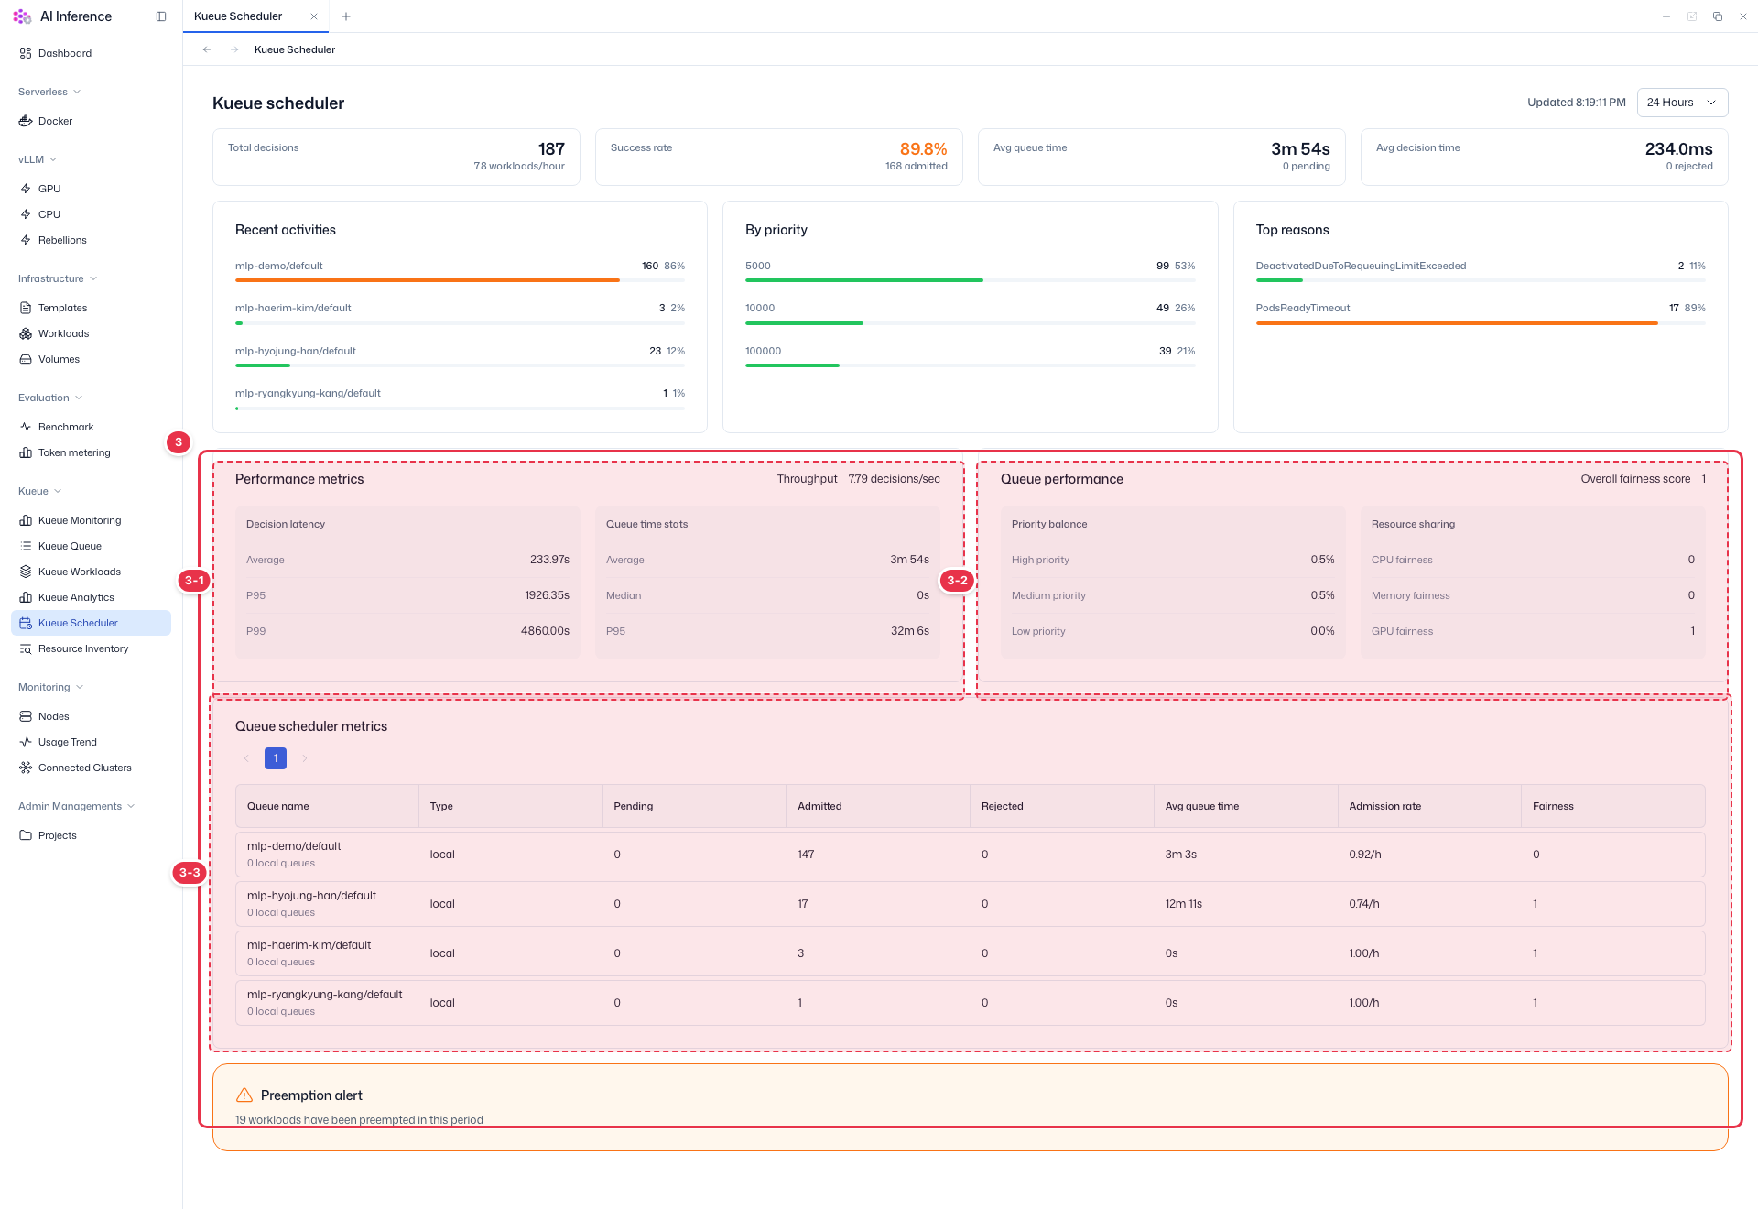Go back with the left arrow
The image size is (1758, 1209).
pyautogui.click(x=207, y=49)
